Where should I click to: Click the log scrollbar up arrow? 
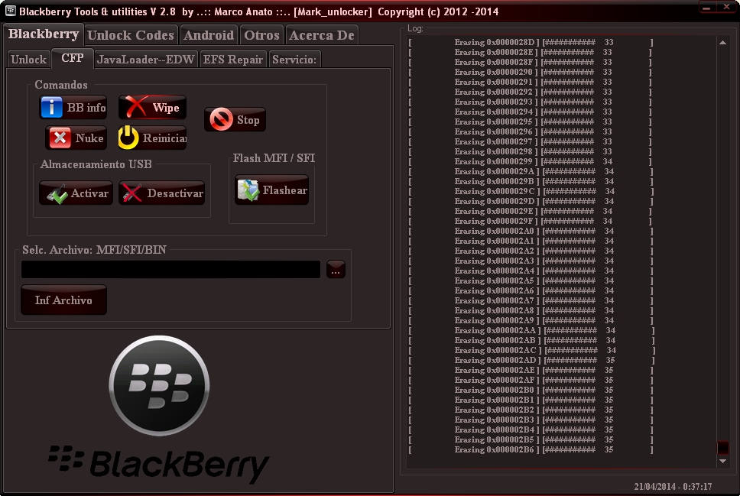coord(722,43)
